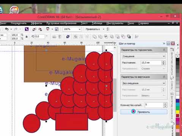Open the horizontal Смещение dropdown

pos(144,56)
